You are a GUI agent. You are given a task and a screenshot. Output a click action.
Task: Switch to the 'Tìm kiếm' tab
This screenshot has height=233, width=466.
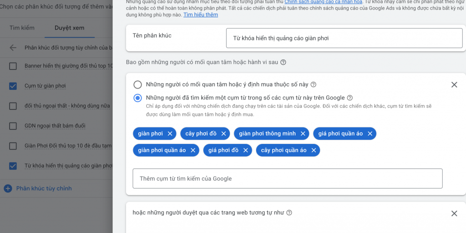pos(22,28)
